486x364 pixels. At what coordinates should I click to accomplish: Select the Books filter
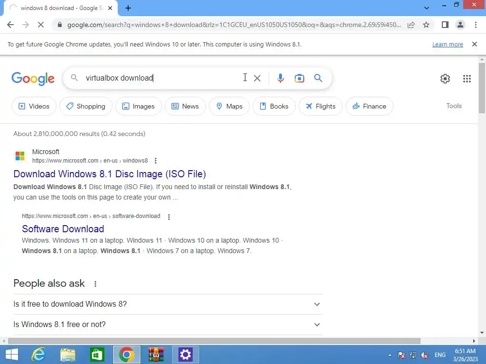pyautogui.click(x=274, y=106)
